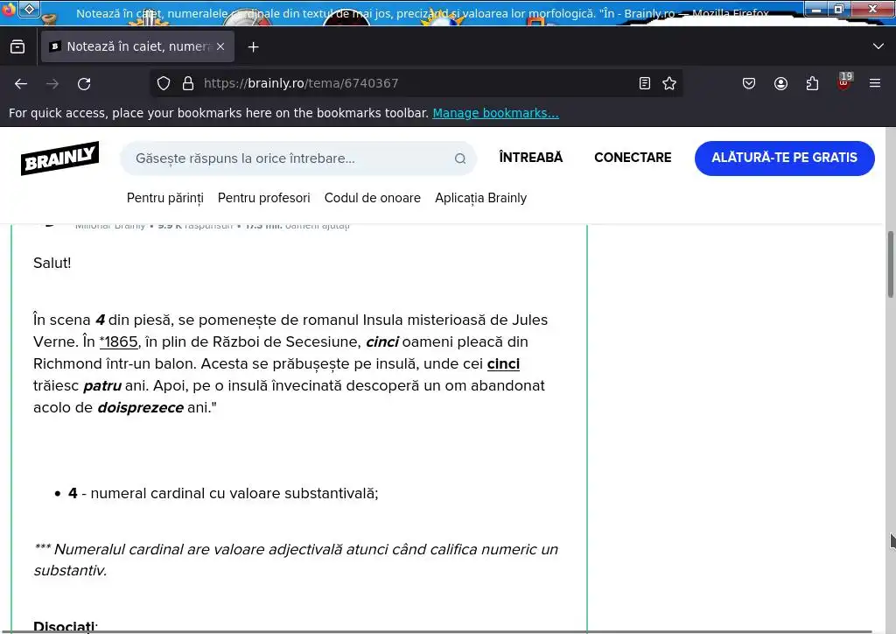Screen dimensions: 896x634
Task: Click the underlined *1865 text
Action: [x=118, y=342]
